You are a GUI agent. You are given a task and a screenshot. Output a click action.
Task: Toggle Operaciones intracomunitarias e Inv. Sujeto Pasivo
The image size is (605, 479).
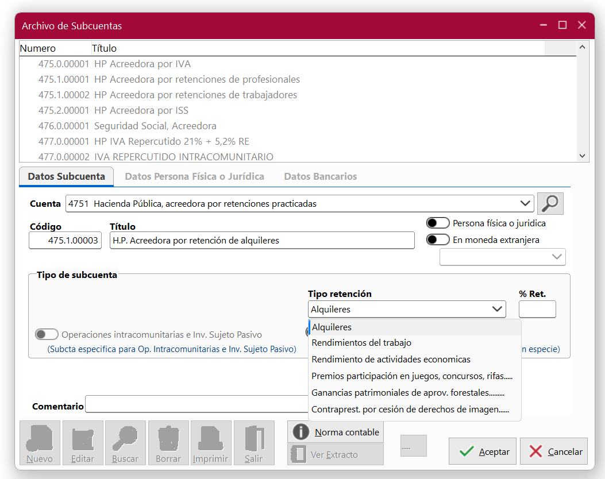(47, 334)
